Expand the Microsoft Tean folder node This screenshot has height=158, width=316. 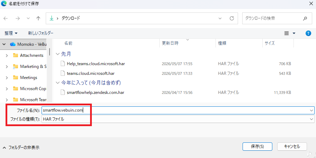(x=7, y=100)
